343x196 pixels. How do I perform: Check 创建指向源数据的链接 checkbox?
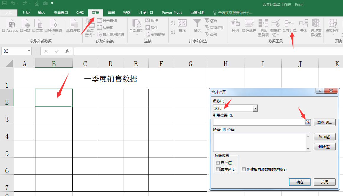coord(244,170)
